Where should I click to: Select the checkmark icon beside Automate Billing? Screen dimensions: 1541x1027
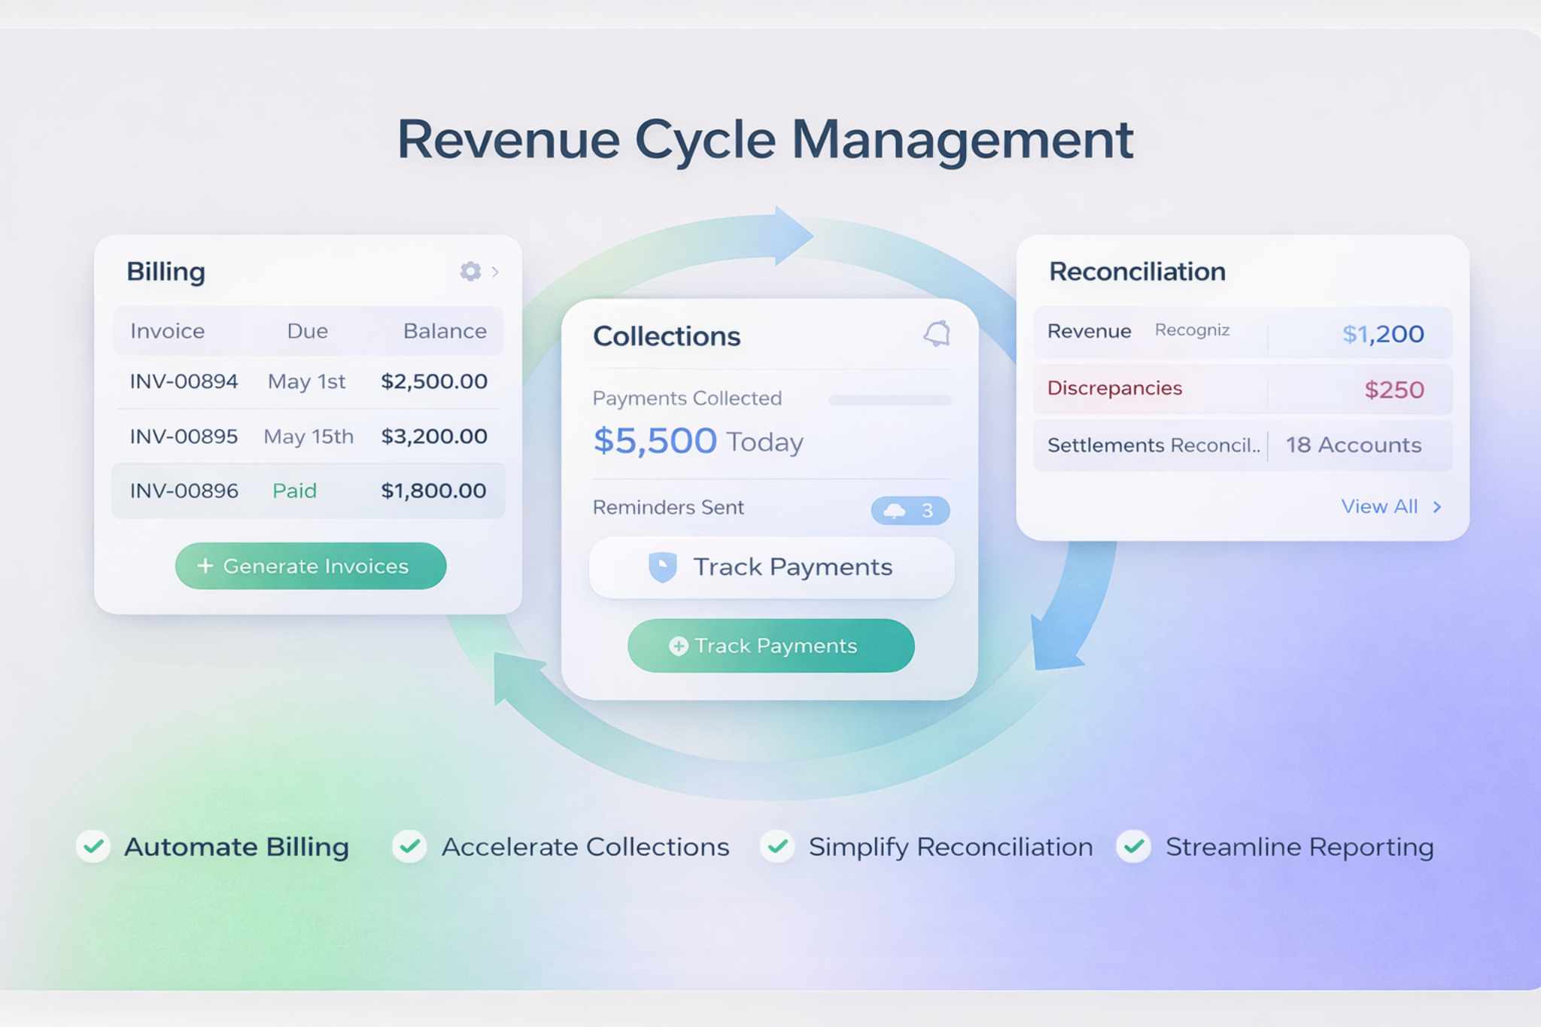(x=93, y=846)
